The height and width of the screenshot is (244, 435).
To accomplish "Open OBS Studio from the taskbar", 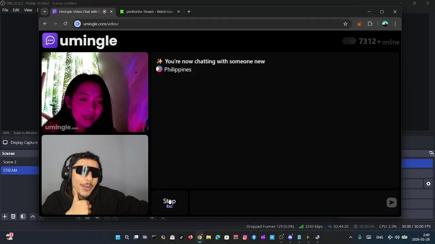I will point(281,237).
